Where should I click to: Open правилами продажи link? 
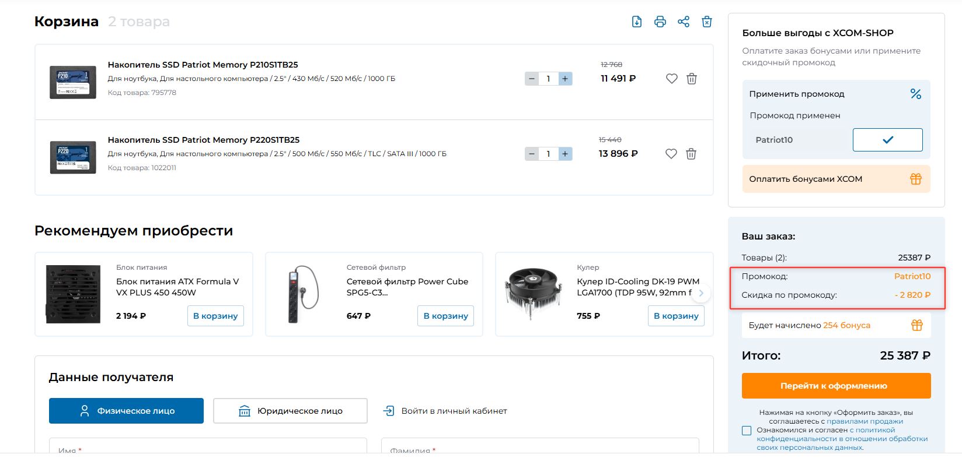tap(865, 421)
